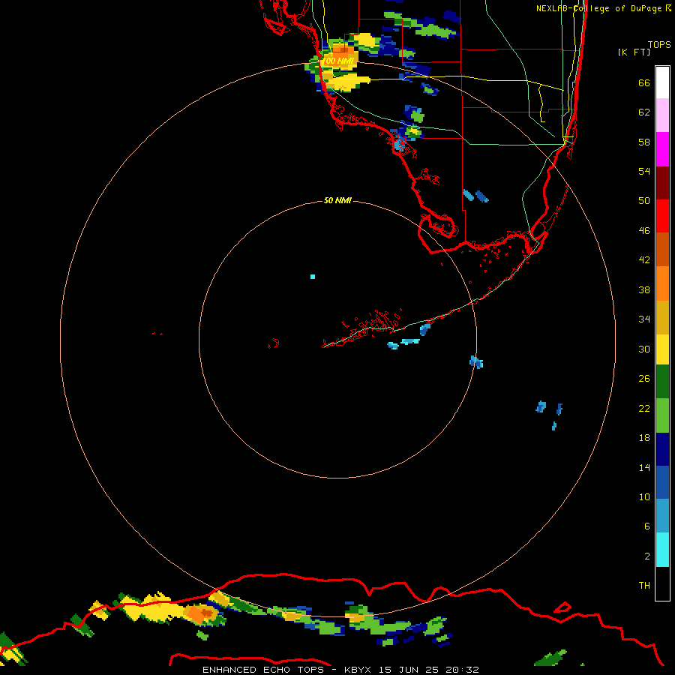Click the dark red (maroon) legend swatch
Screen dimensions: 675x675
[662, 182]
